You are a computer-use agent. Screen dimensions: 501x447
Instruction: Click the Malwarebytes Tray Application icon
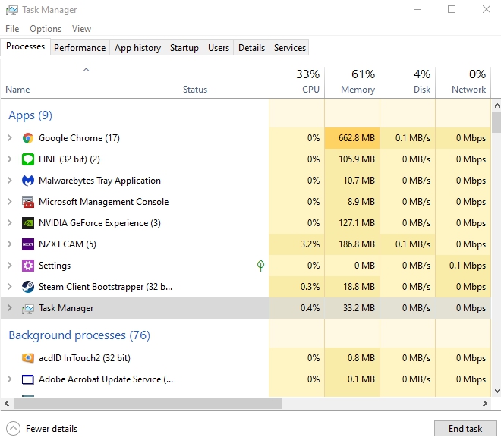click(28, 181)
